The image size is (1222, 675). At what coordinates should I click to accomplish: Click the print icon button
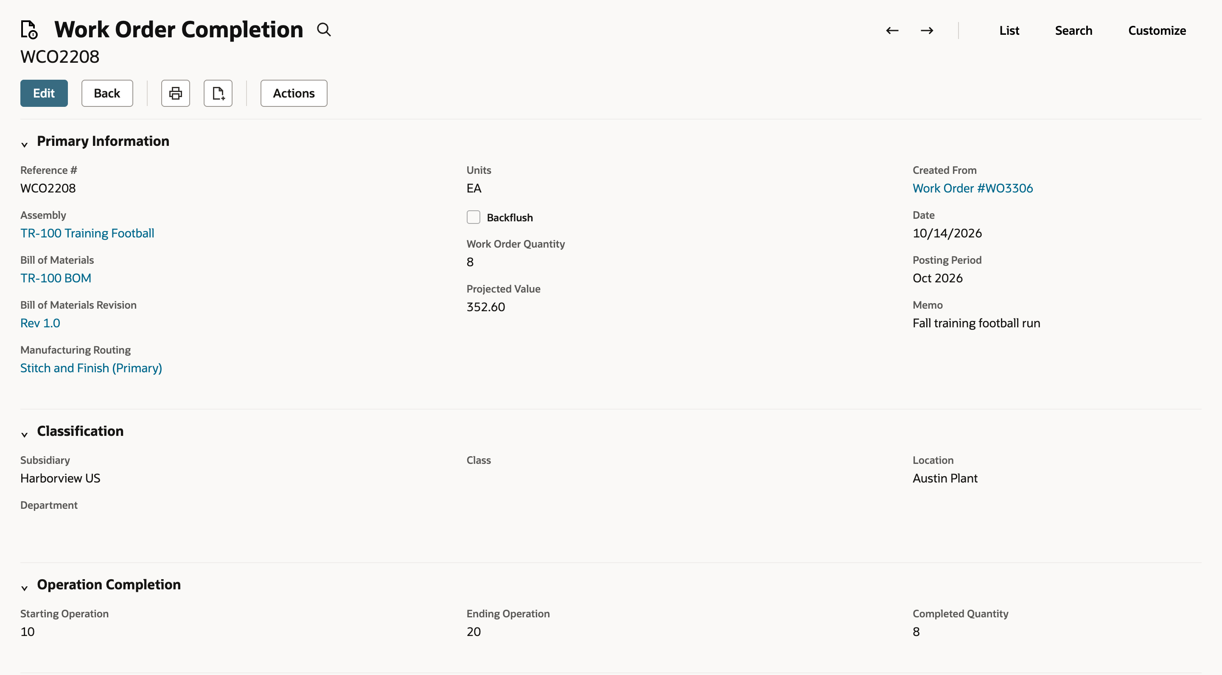click(x=176, y=93)
